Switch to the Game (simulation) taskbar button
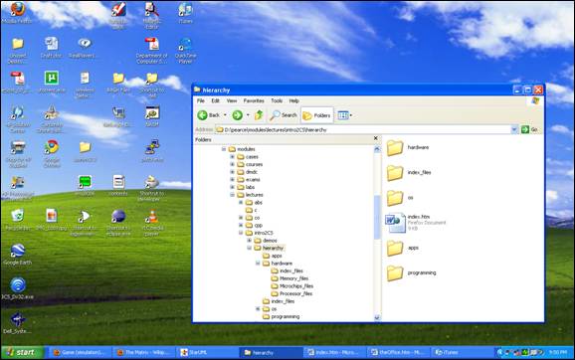 (x=81, y=352)
